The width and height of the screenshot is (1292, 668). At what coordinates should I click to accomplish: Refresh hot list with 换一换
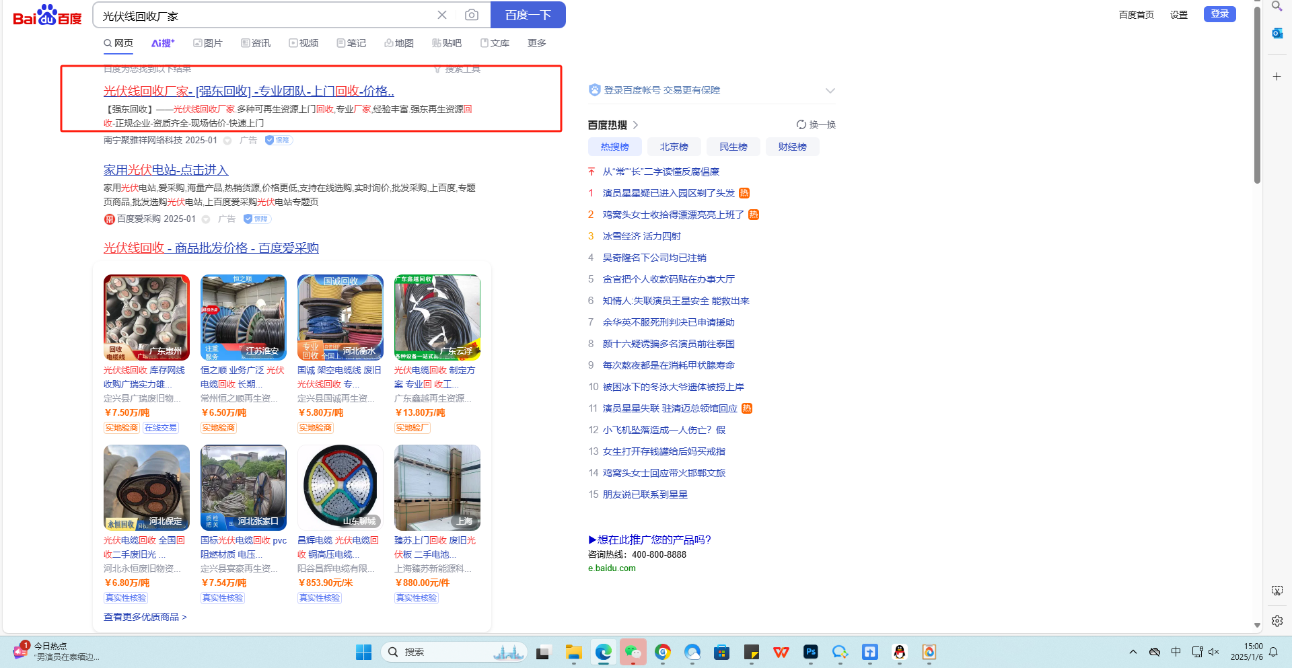pos(816,124)
